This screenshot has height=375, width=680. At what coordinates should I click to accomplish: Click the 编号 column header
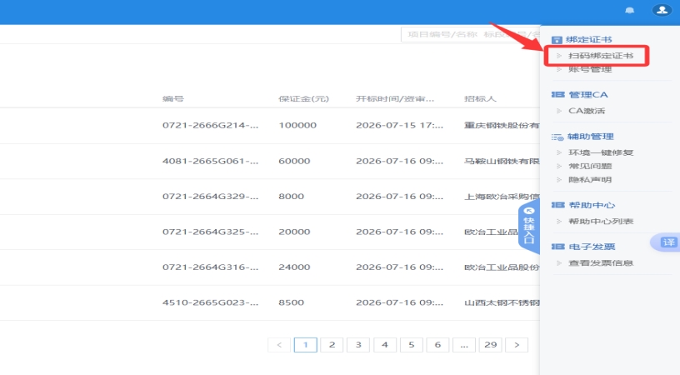tap(173, 99)
